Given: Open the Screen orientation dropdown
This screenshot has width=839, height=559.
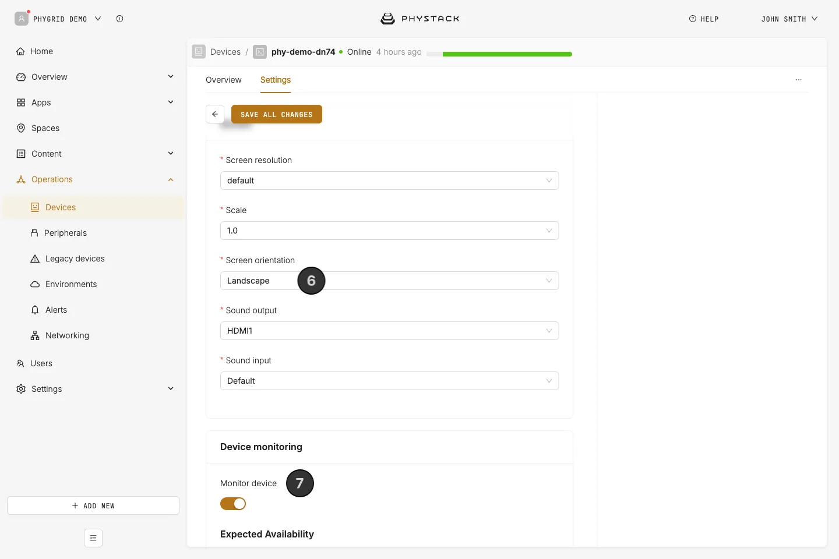Looking at the screenshot, I should click(389, 281).
